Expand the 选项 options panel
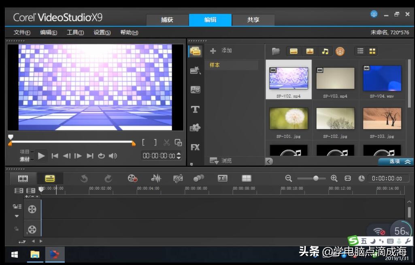Viewport: 415px width, 265px height. 396,162
